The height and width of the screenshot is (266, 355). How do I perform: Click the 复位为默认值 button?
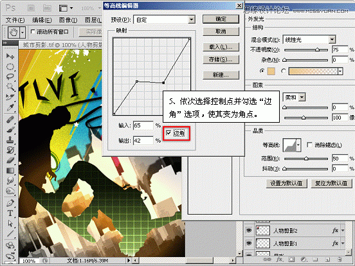click(x=331, y=183)
